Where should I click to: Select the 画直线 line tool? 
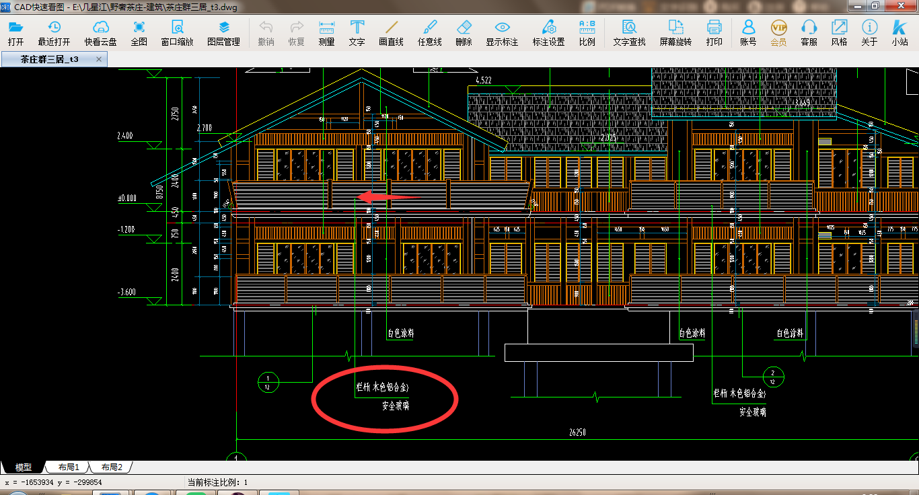(x=392, y=33)
